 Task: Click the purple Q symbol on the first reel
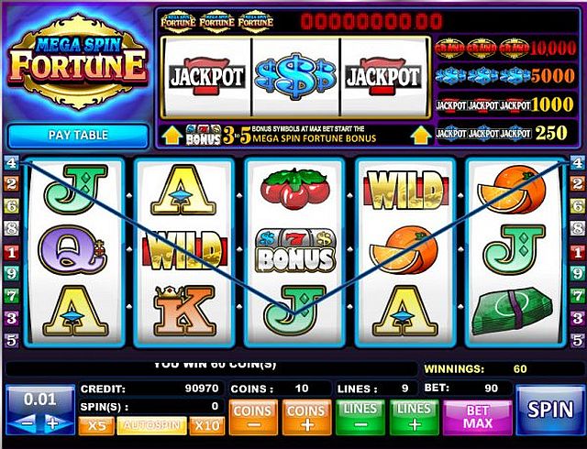coord(72,250)
